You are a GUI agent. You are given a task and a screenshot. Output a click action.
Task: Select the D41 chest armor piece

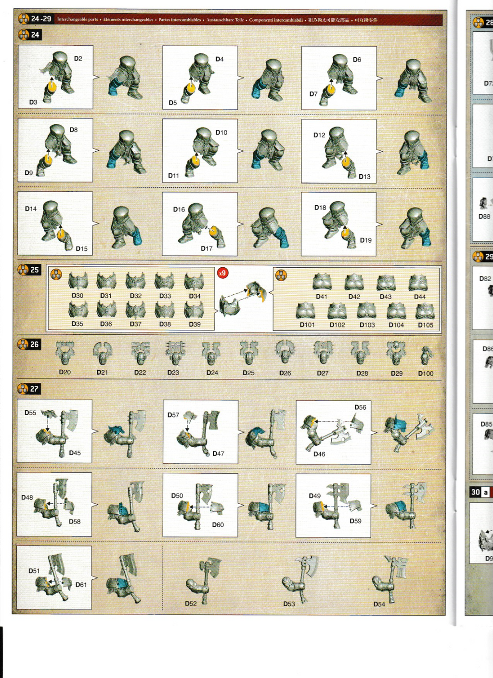click(322, 282)
